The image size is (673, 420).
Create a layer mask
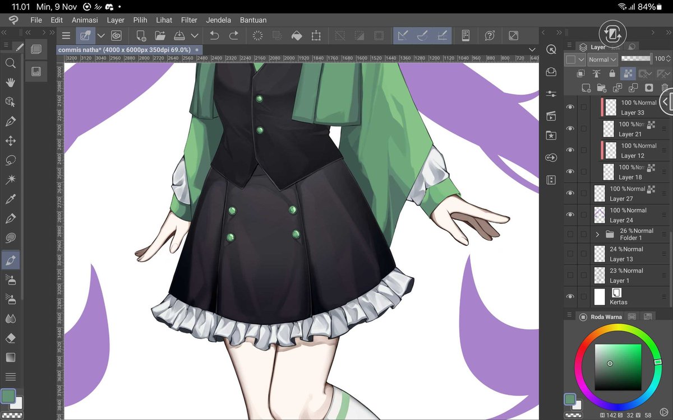click(649, 87)
